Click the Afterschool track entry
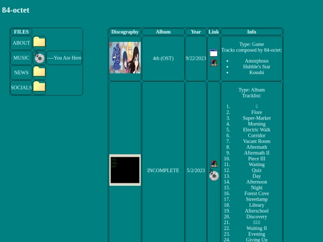The height and width of the screenshot is (242, 323). pyautogui.click(x=257, y=211)
